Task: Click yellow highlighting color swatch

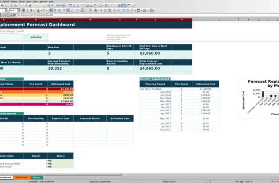Action: pos(44,10)
